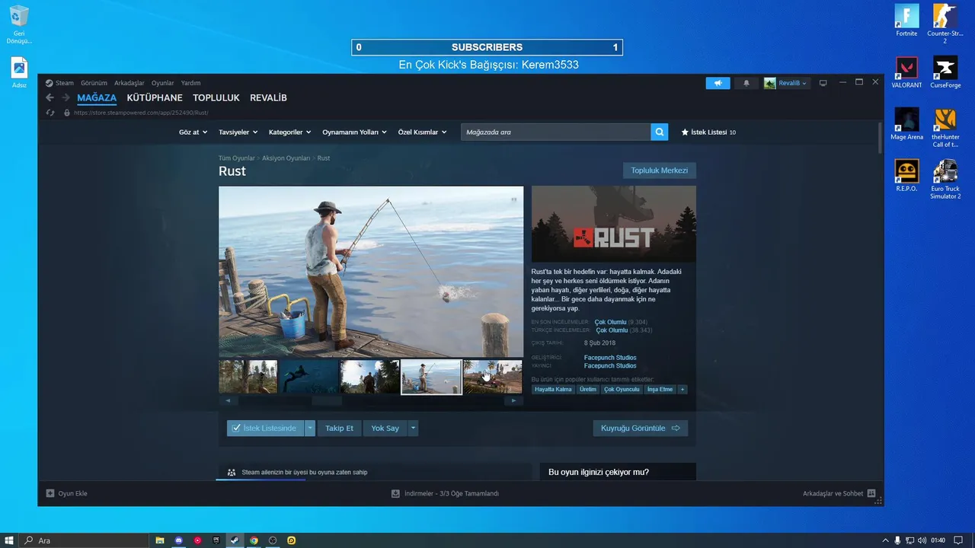Screen dimensions: 975x548
Task: Click the thumbnail strip scrollbar handle
Action: click(327, 400)
